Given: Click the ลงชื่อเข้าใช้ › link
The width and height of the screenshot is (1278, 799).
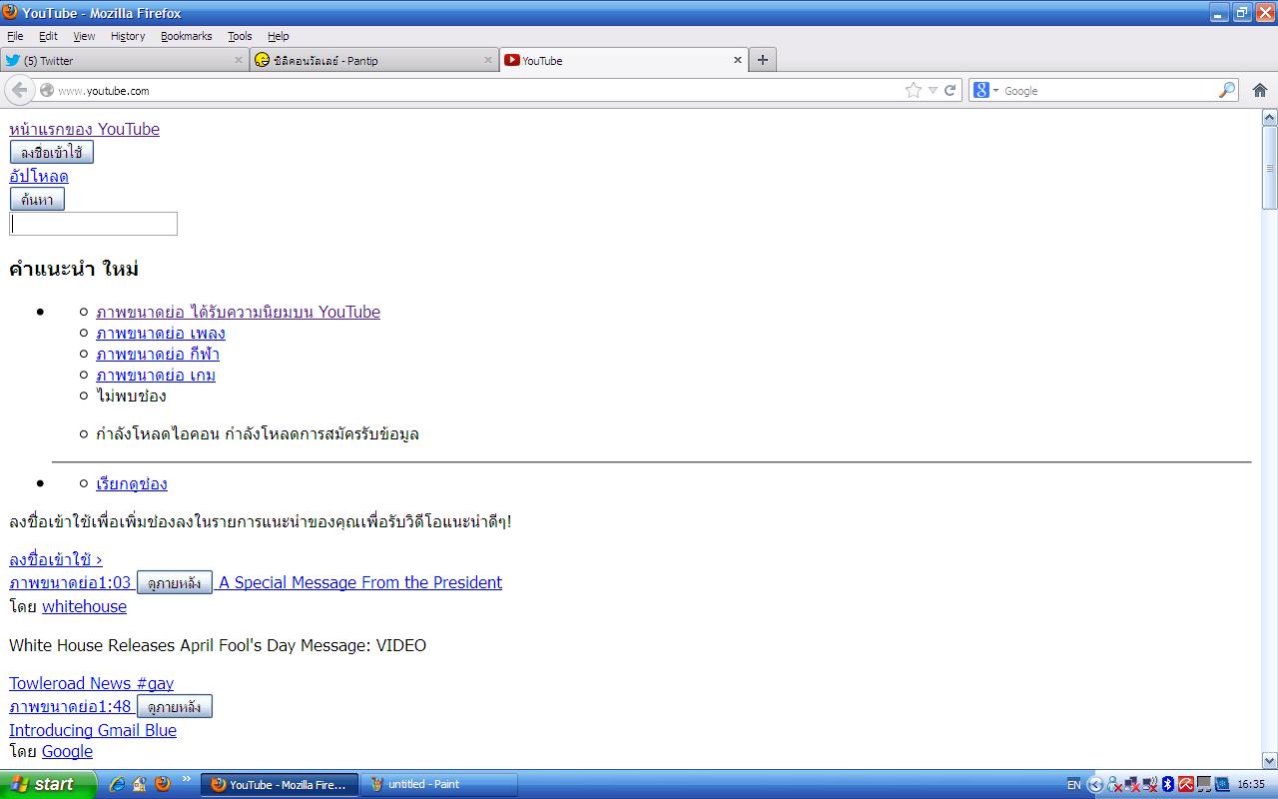Looking at the screenshot, I should pyautogui.click(x=56, y=559).
